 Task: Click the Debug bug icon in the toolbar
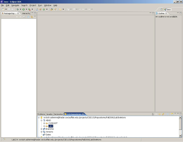(x=18, y=9)
